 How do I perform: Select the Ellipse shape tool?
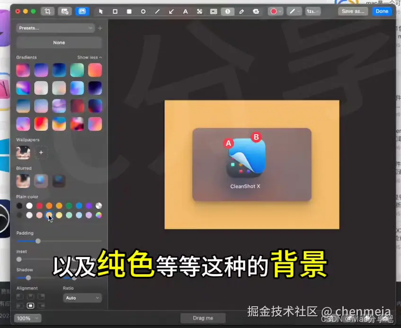(x=143, y=11)
